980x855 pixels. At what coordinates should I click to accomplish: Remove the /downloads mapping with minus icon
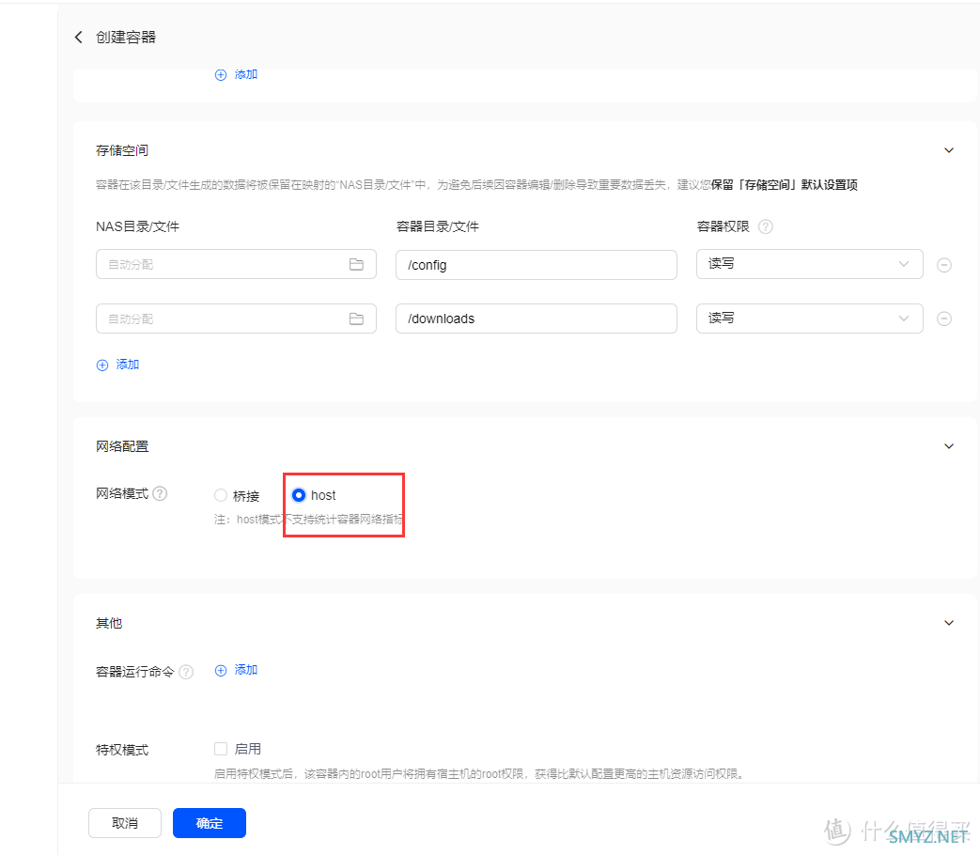[x=944, y=319]
